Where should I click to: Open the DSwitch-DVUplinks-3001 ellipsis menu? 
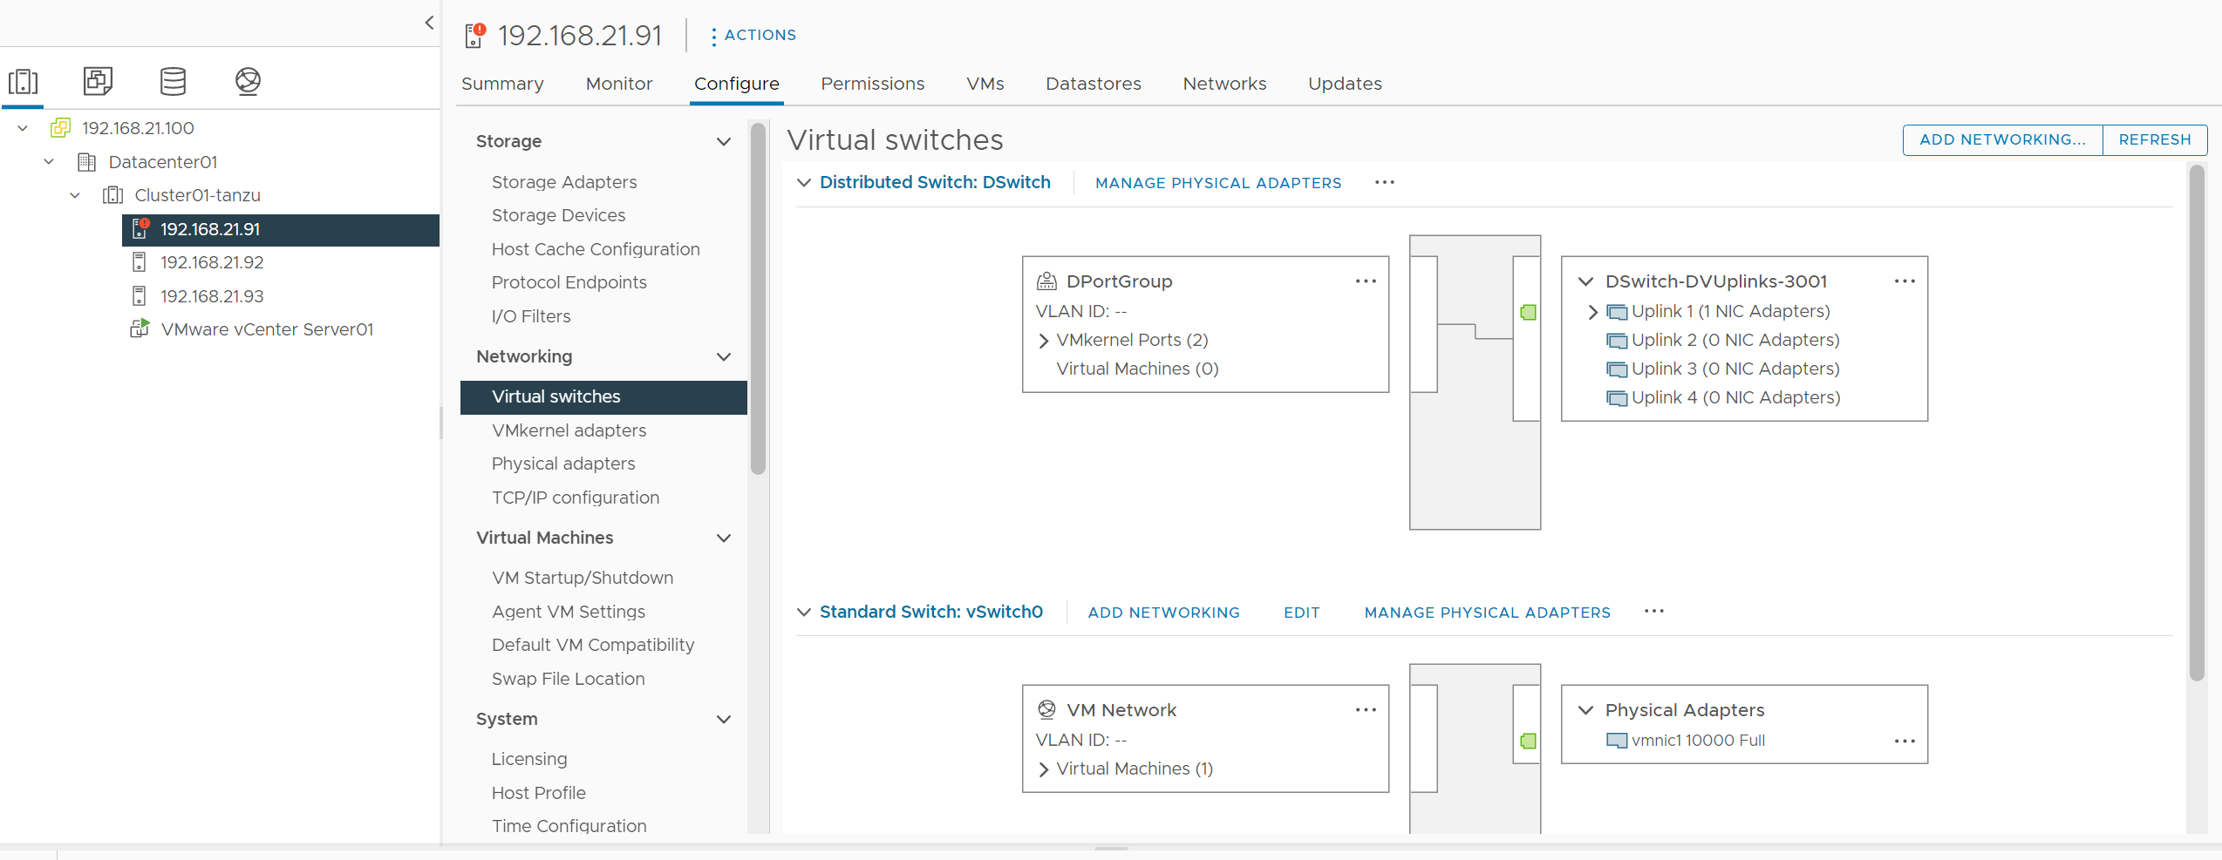(x=1905, y=281)
